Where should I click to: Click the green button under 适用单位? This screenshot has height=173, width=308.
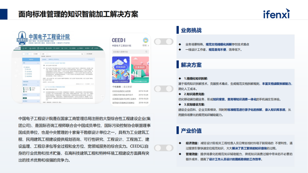click(x=25, y=98)
